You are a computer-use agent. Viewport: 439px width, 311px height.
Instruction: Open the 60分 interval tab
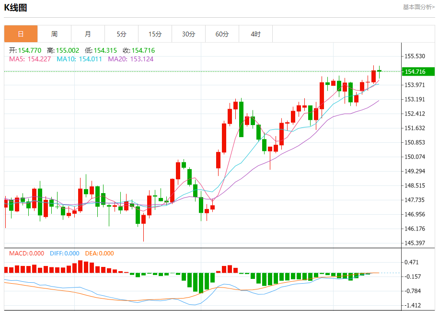click(x=222, y=34)
